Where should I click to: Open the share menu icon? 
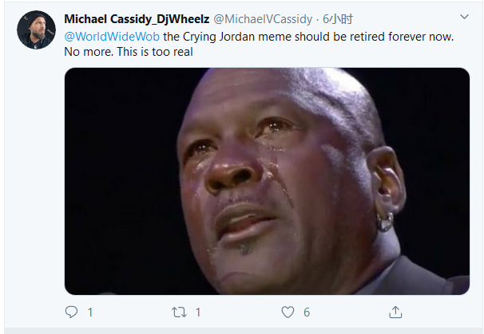tap(395, 312)
